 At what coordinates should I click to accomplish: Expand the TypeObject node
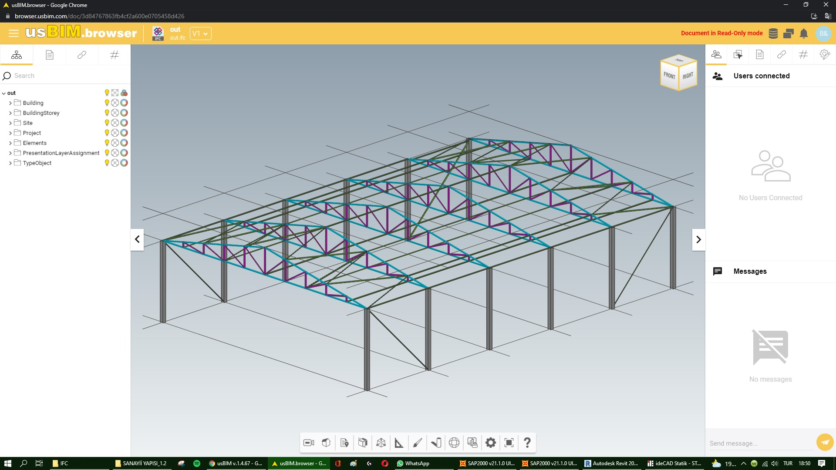click(10, 163)
